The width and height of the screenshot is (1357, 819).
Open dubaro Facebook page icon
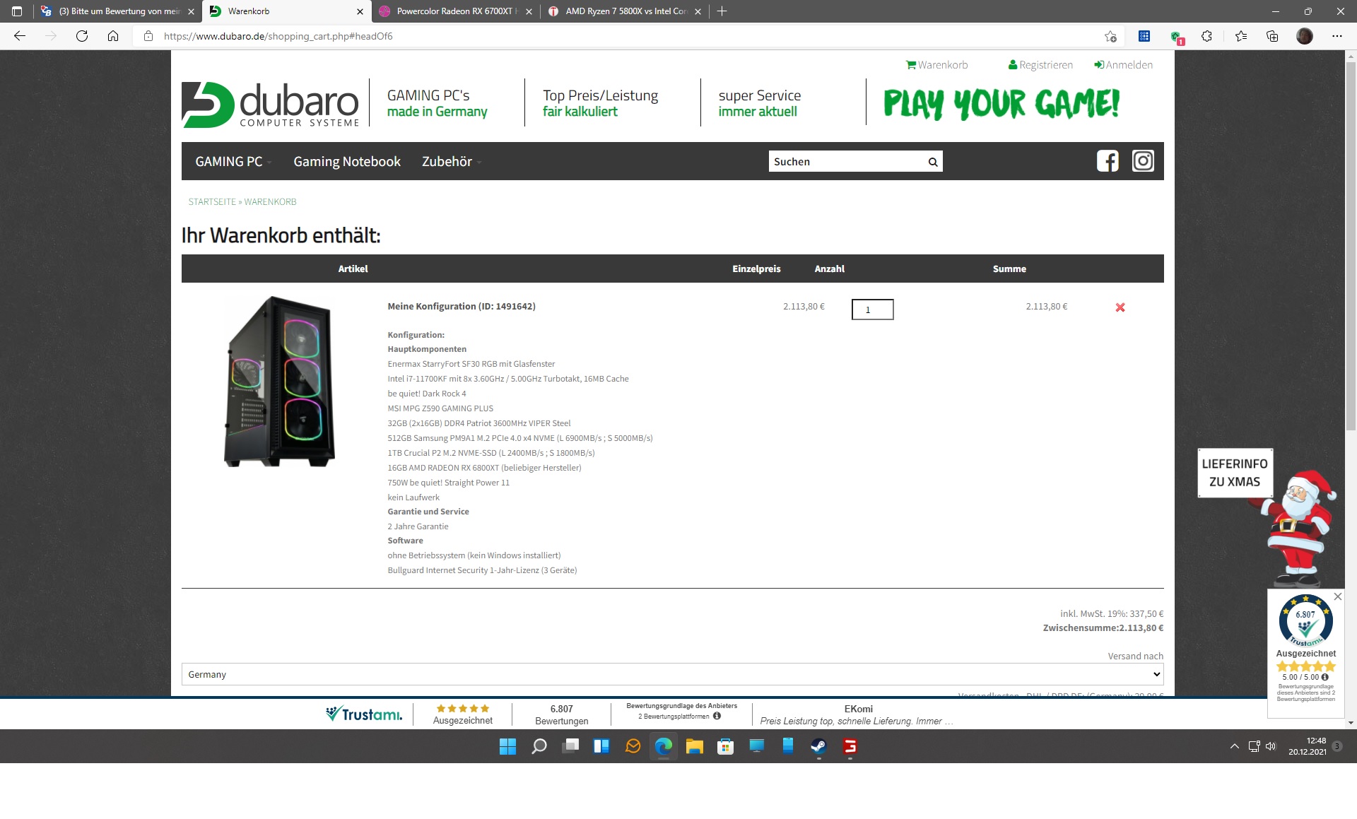coord(1108,161)
